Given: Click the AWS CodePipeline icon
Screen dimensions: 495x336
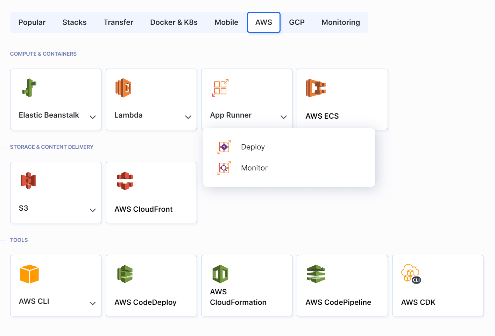Looking at the screenshot, I should 316,274.
